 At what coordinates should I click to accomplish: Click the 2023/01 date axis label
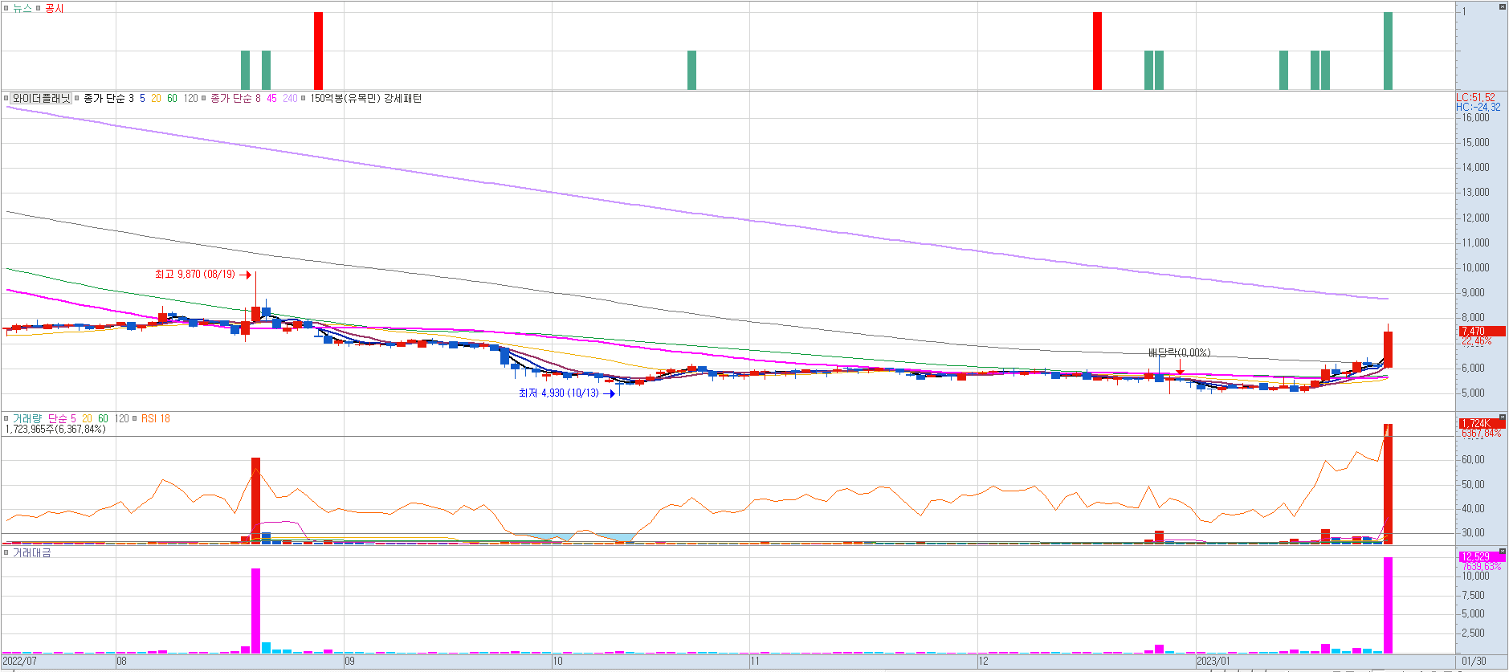click(x=1213, y=662)
